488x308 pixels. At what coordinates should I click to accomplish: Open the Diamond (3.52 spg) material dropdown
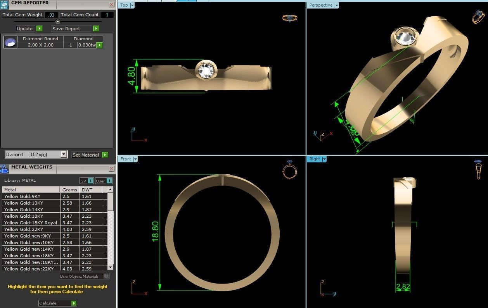64,155
